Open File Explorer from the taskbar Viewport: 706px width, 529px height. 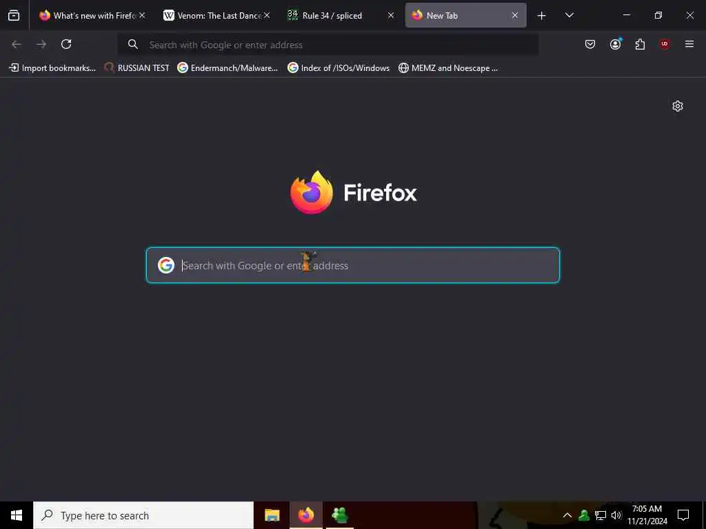coord(272,515)
